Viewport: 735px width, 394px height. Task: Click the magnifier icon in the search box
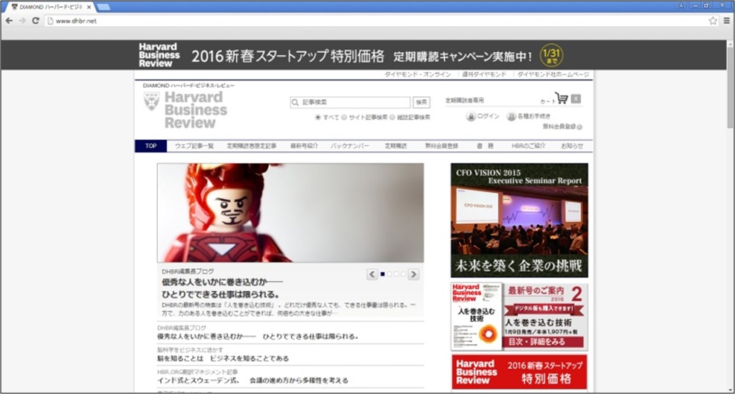pos(296,102)
